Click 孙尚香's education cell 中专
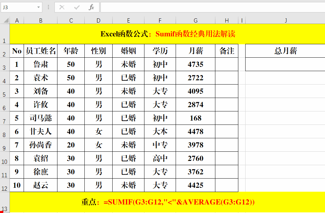 160,145
